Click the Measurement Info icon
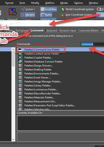This screenshot has width=104, height=147. pyautogui.click(x=20, y=101)
